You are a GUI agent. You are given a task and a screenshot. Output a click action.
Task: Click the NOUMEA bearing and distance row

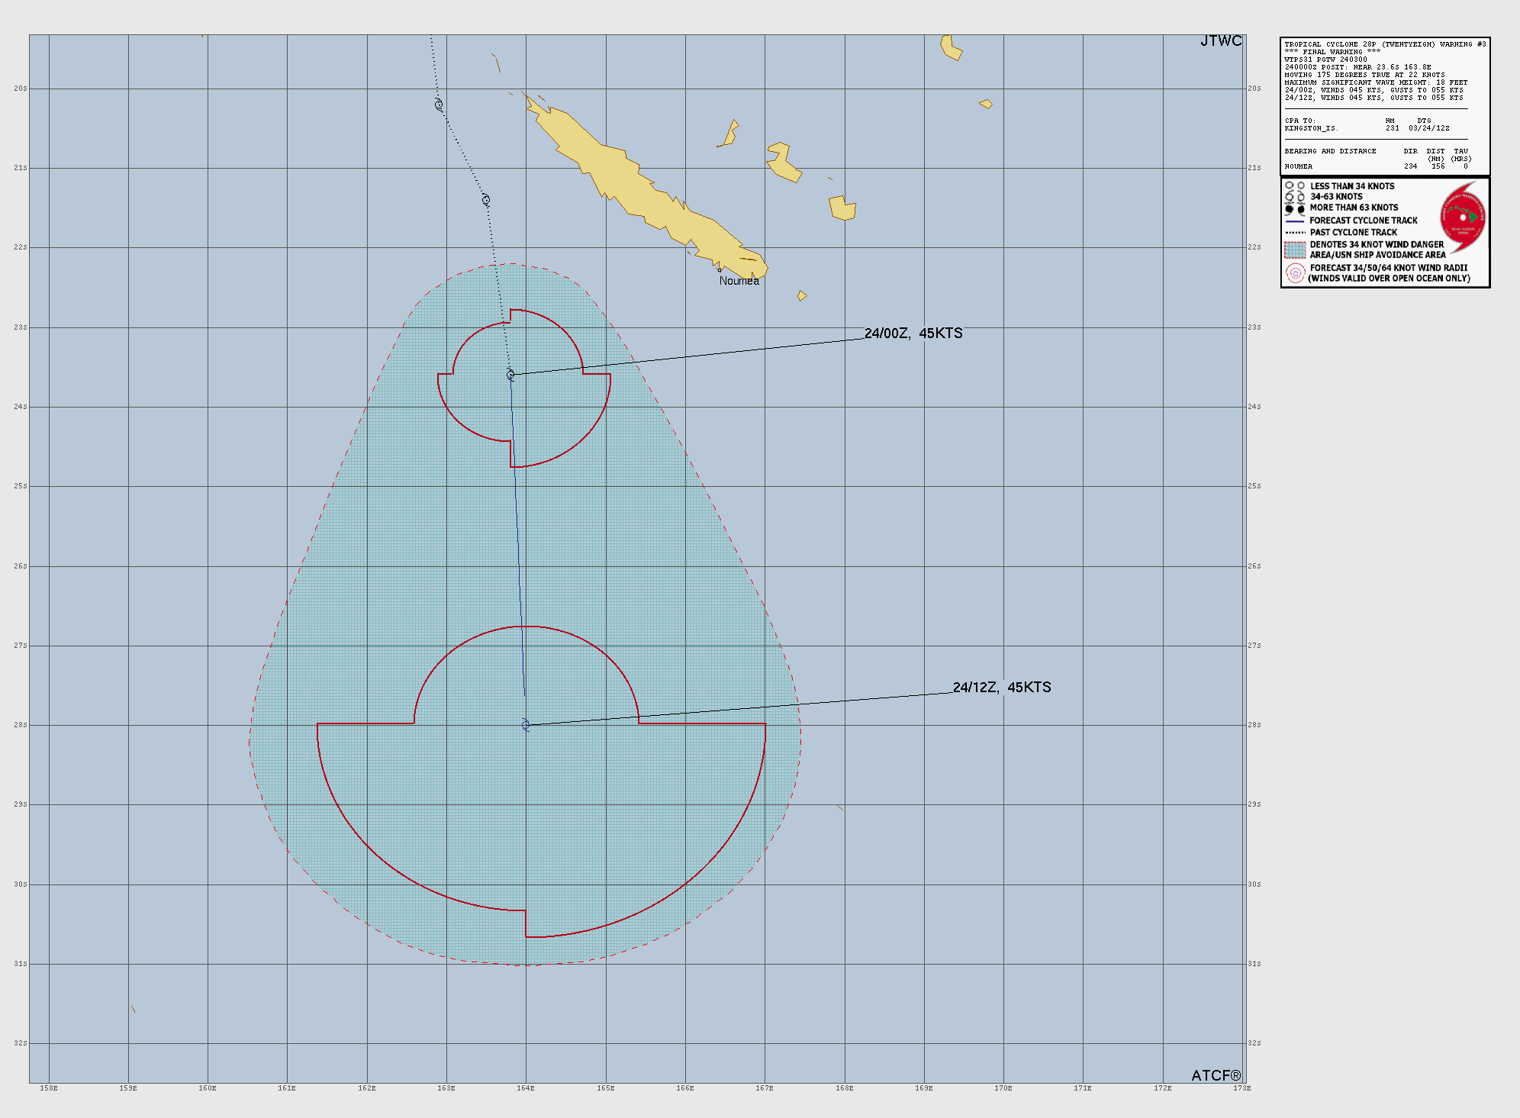click(x=1299, y=166)
